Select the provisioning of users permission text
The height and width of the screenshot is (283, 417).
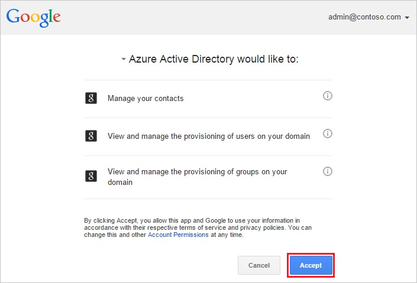(x=208, y=136)
